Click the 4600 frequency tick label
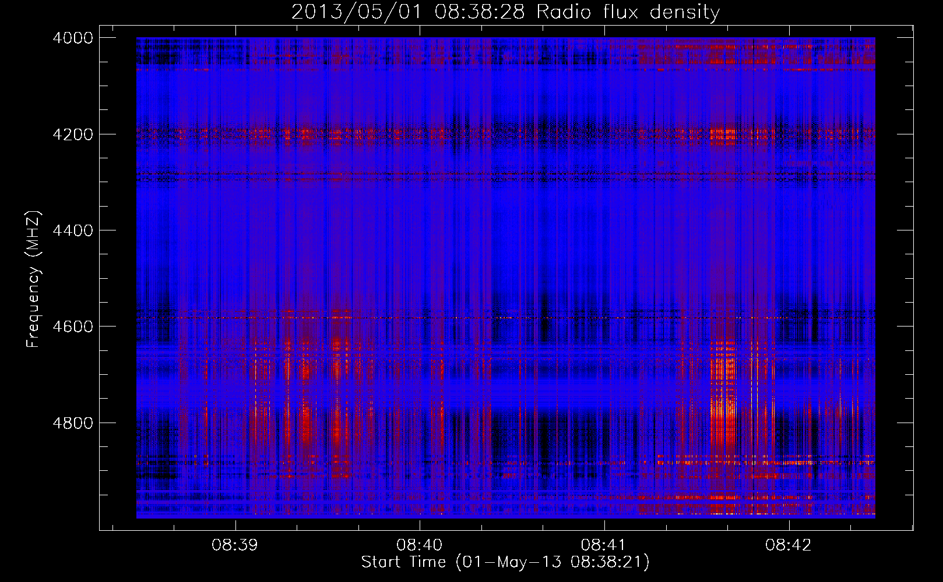The image size is (943, 582). pyautogui.click(x=73, y=327)
